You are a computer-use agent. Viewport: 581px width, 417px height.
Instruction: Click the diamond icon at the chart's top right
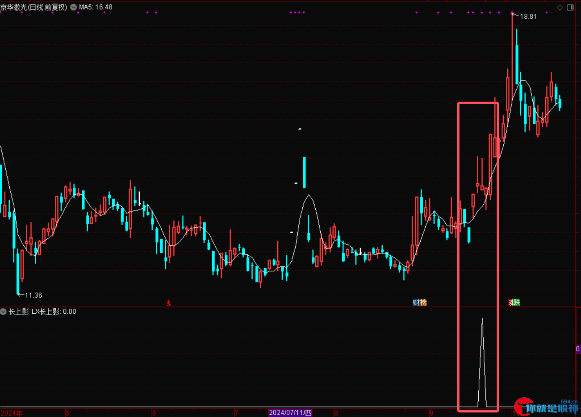click(560, 7)
